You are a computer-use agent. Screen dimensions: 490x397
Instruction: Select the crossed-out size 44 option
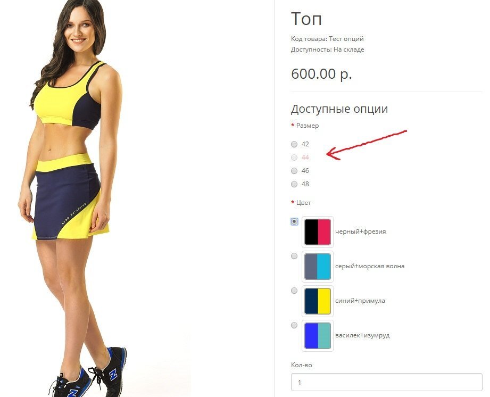[294, 157]
